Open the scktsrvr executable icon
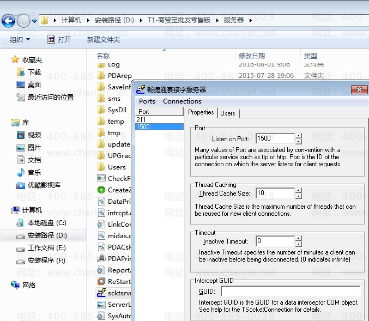 coord(101,293)
